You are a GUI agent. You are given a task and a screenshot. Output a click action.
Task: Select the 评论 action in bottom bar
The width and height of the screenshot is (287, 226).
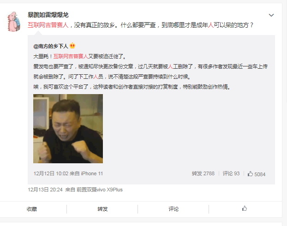pyautogui.click(x=173, y=209)
